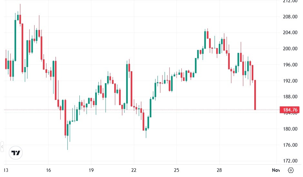Click the 188.00 price axis label
The width and height of the screenshot is (303, 177).
pyautogui.click(x=290, y=97)
